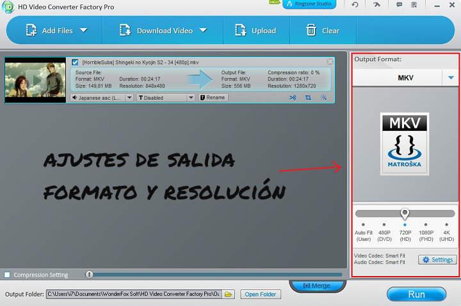Click the compression ratio slider handle
This screenshot has width=461, height=306.
pos(90,275)
